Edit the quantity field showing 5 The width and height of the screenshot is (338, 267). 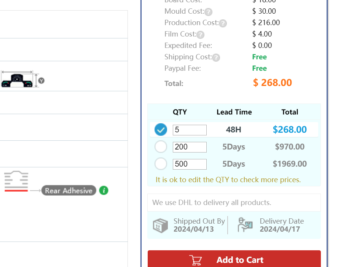190,130
